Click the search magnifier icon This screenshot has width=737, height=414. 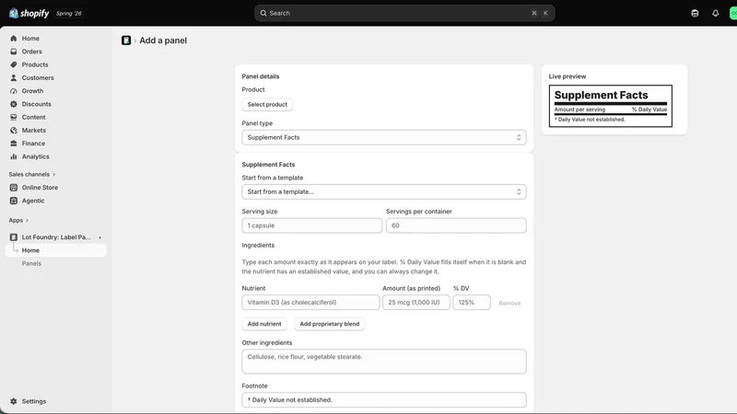tap(263, 13)
